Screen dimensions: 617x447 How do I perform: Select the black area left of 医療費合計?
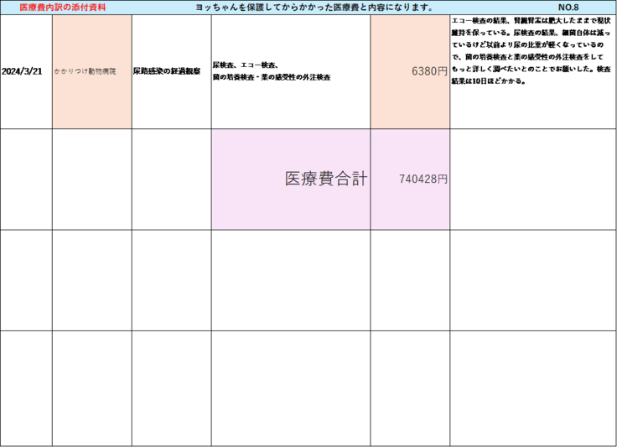coord(105,179)
